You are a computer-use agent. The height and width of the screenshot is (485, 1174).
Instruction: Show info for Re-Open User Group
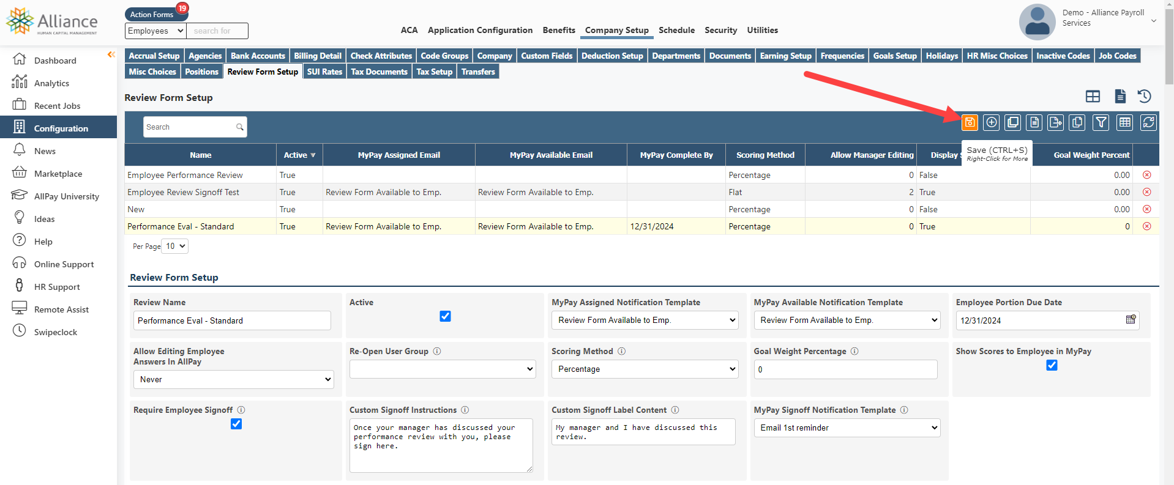(x=437, y=351)
